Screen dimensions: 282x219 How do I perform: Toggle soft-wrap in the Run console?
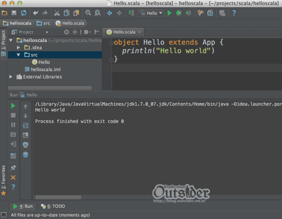[25, 126]
